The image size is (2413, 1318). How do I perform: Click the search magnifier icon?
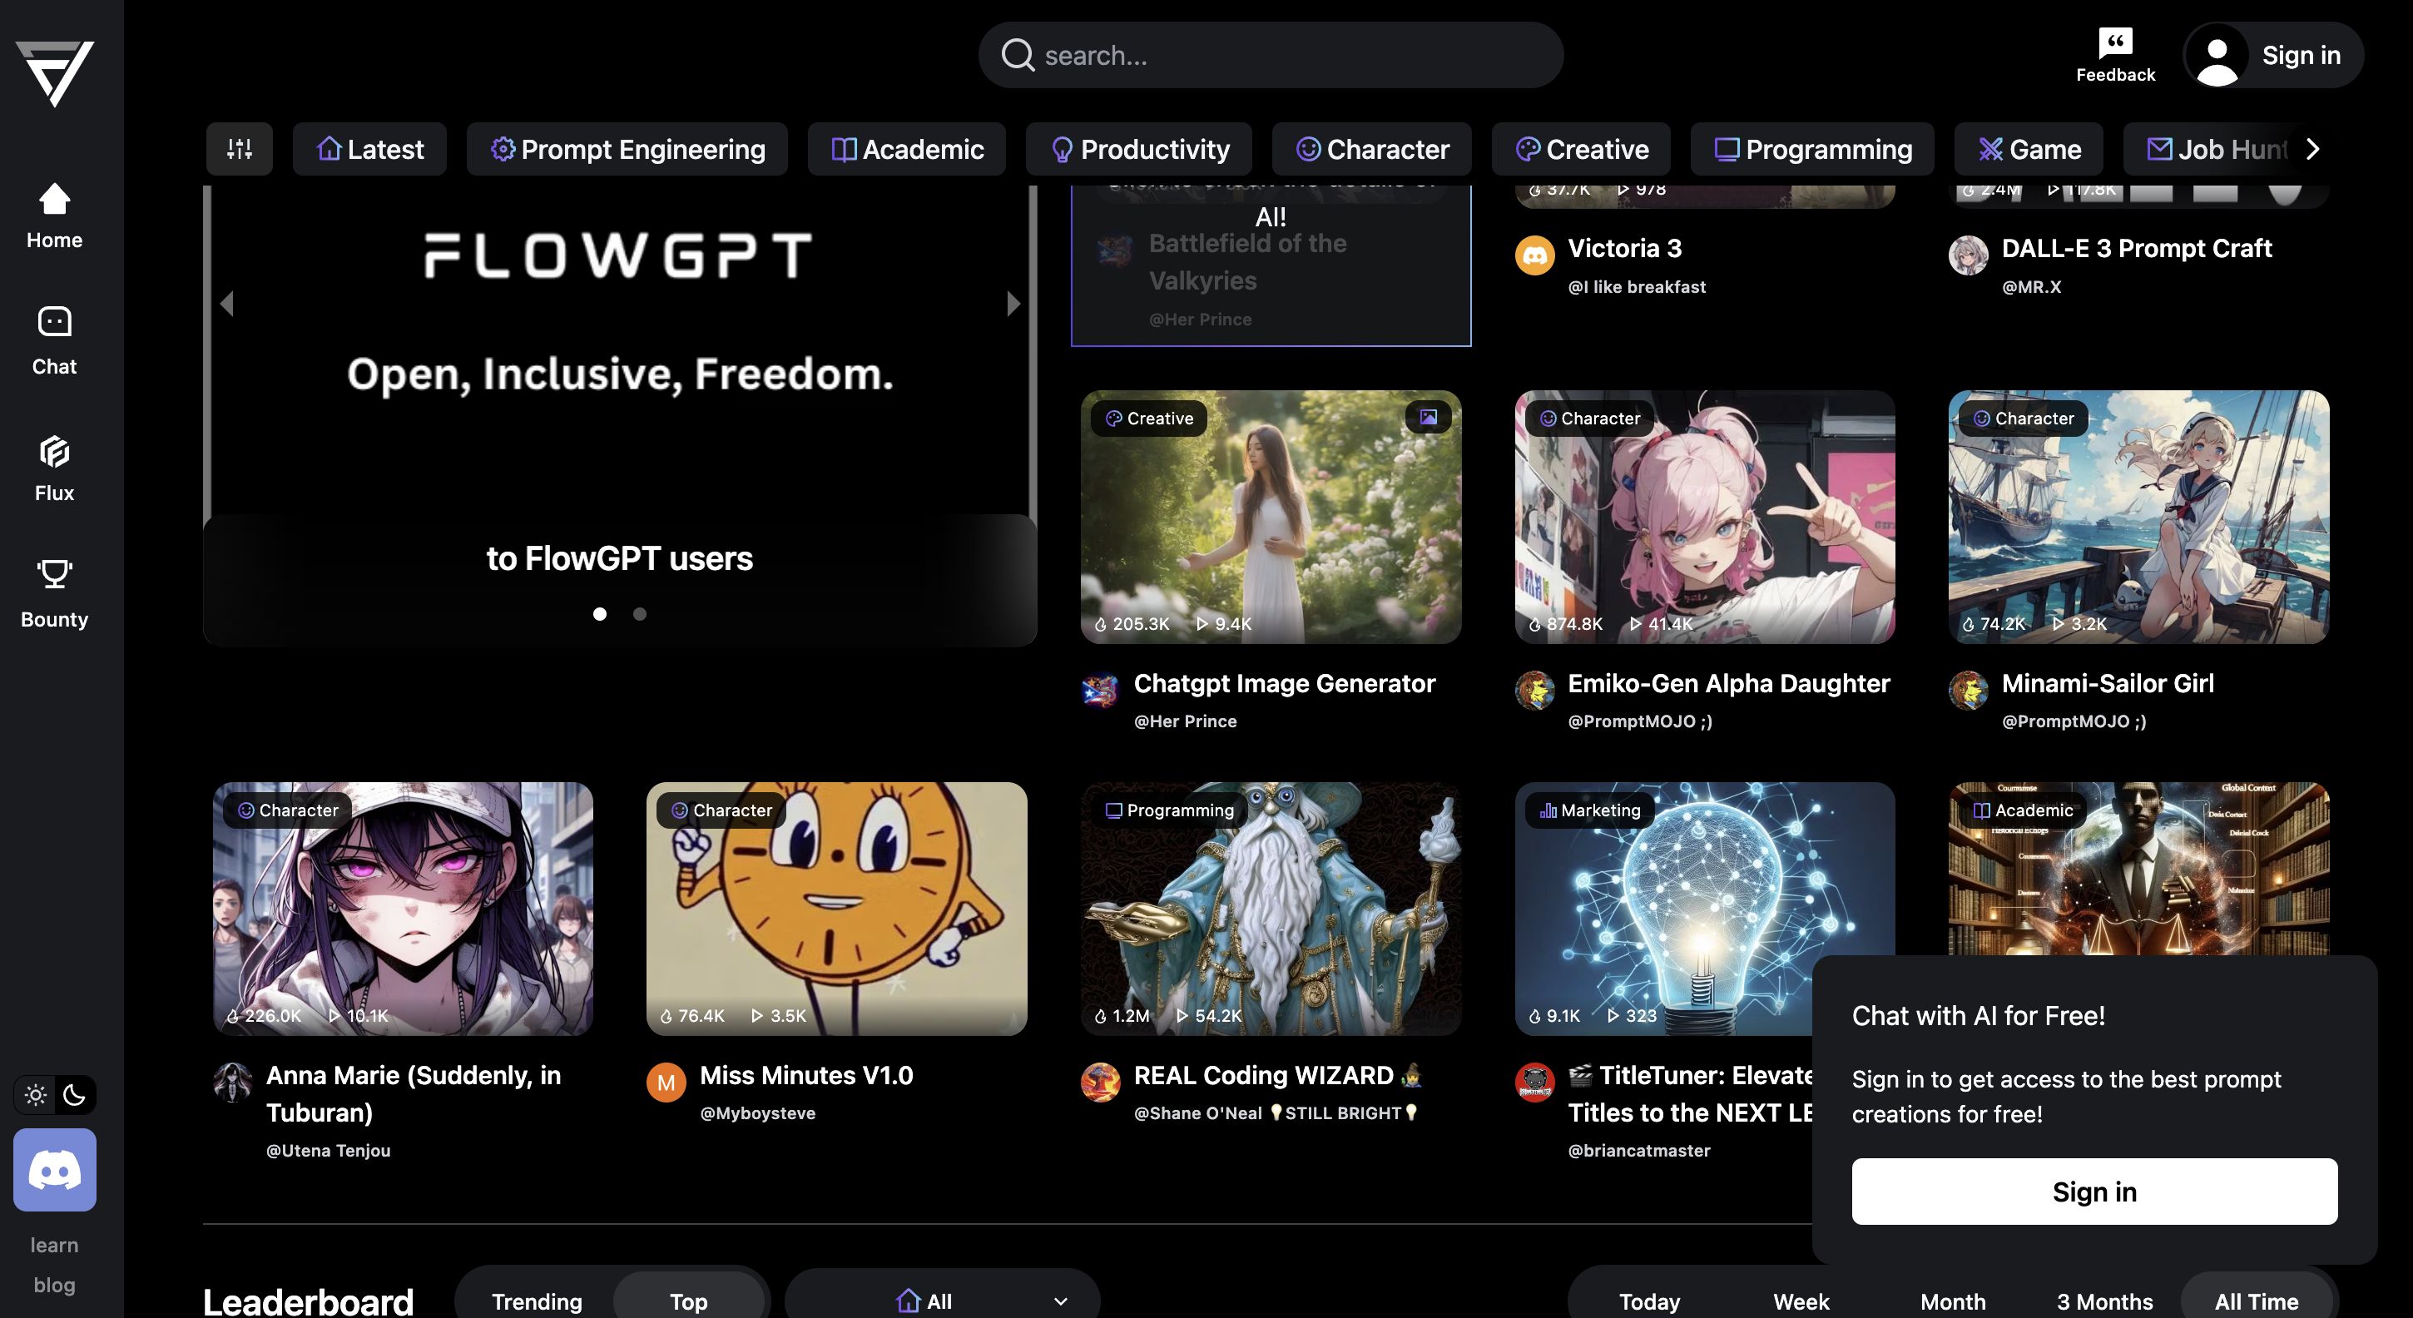click(x=1018, y=55)
